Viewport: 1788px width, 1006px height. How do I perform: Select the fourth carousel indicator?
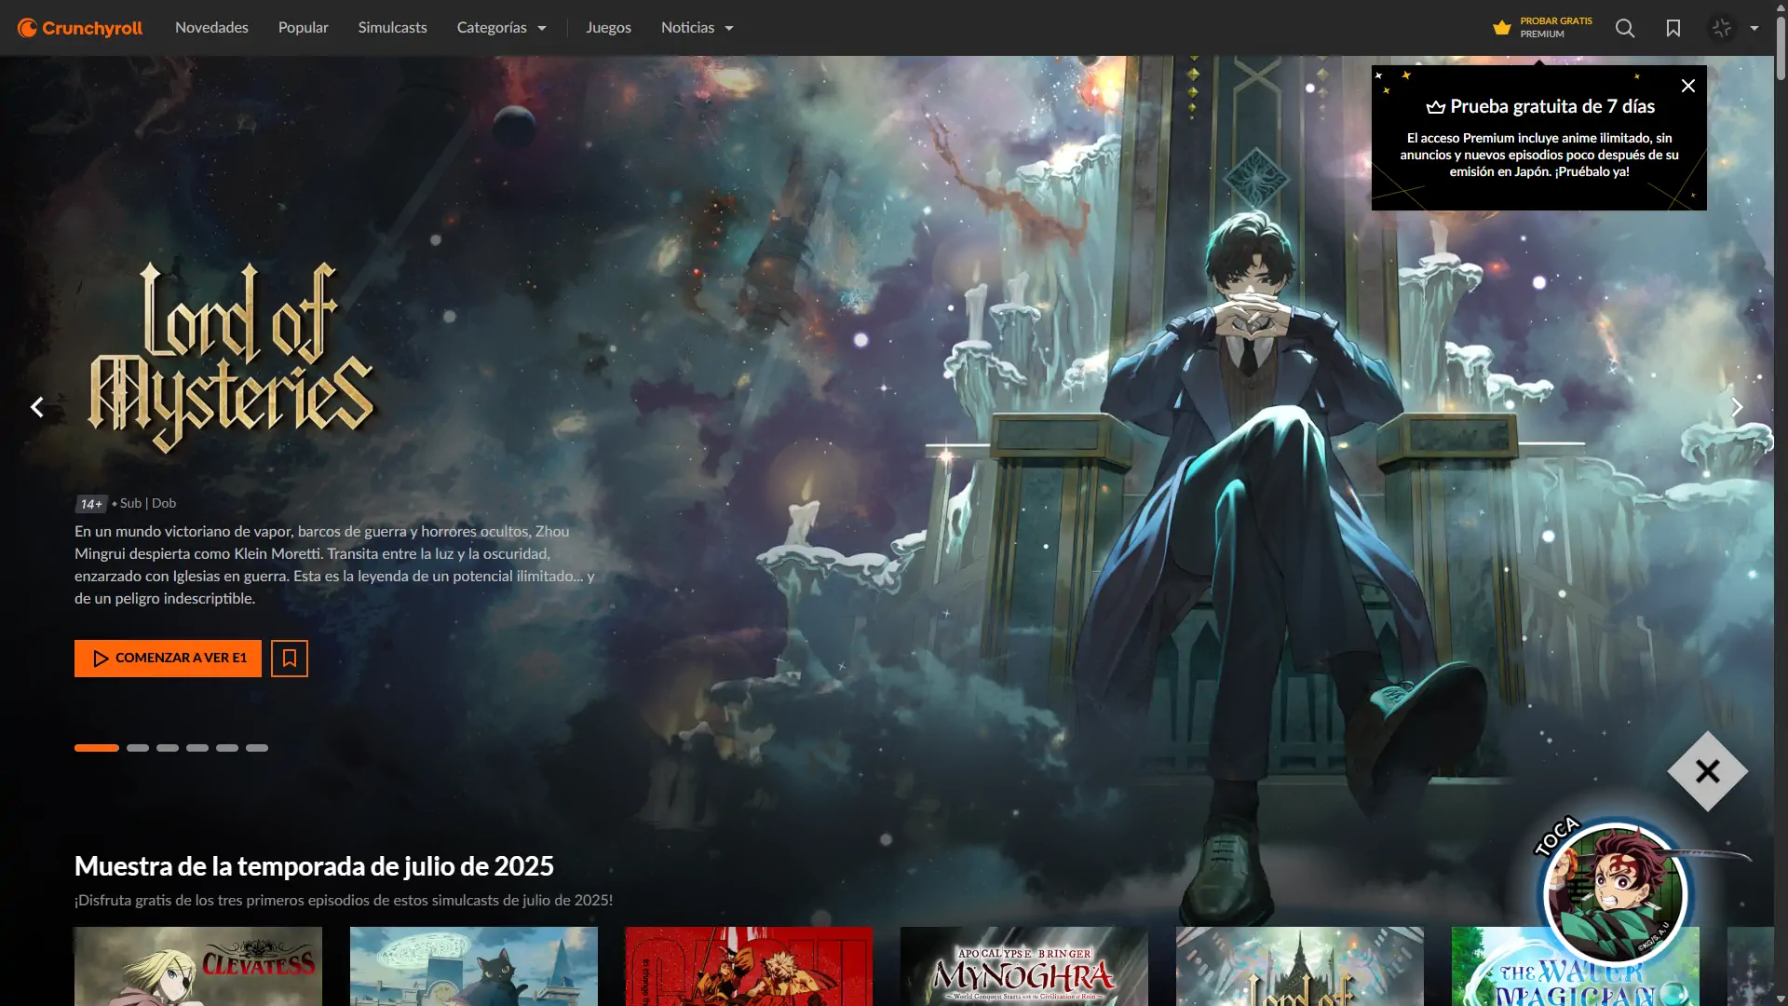tap(197, 748)
